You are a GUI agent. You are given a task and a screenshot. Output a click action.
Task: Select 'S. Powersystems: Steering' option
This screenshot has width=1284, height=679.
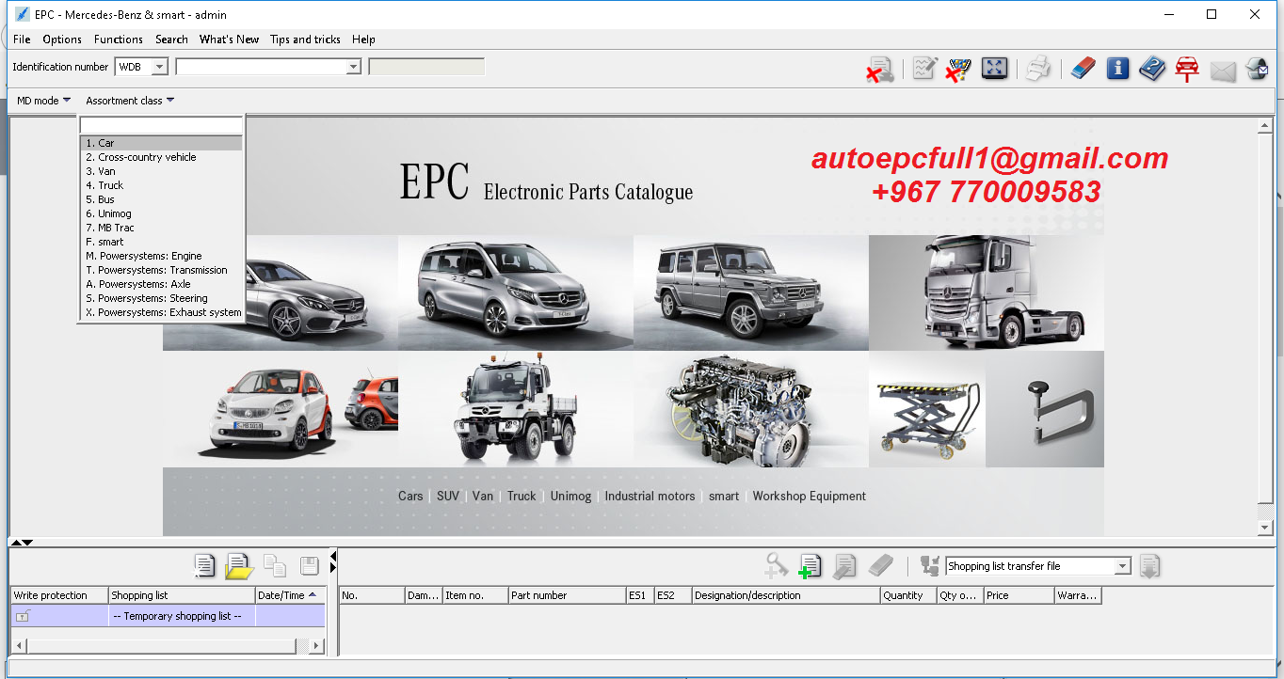point(161,298)
